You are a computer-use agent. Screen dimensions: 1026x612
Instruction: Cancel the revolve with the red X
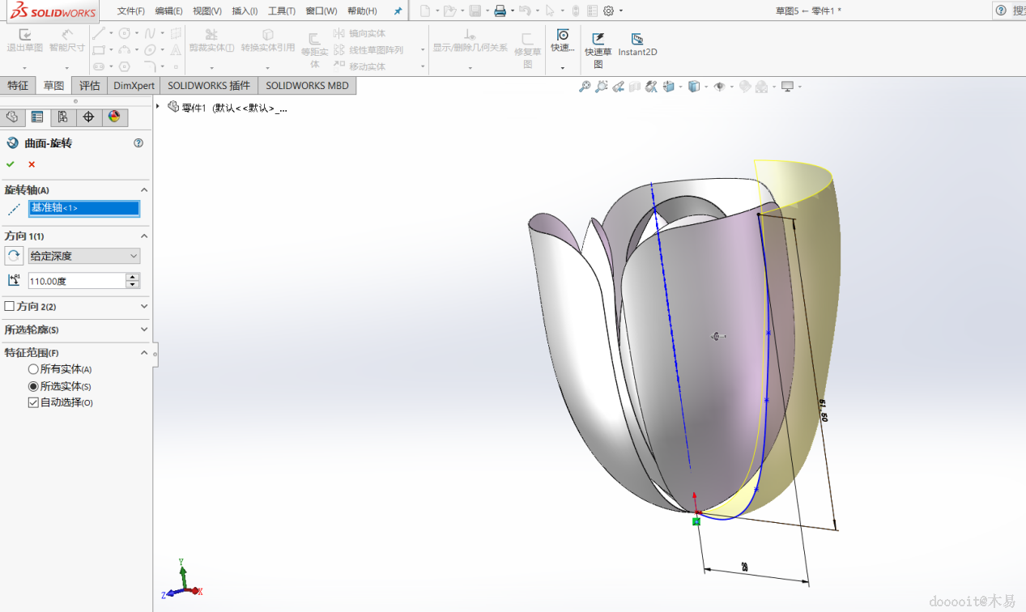[x=32, y=164]
